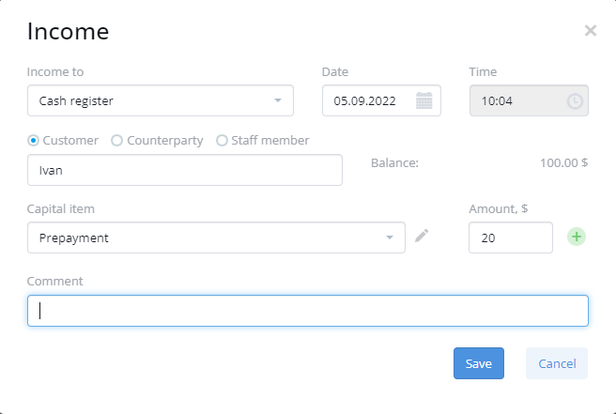Focus the Amount field with value 20

point(511,238)
